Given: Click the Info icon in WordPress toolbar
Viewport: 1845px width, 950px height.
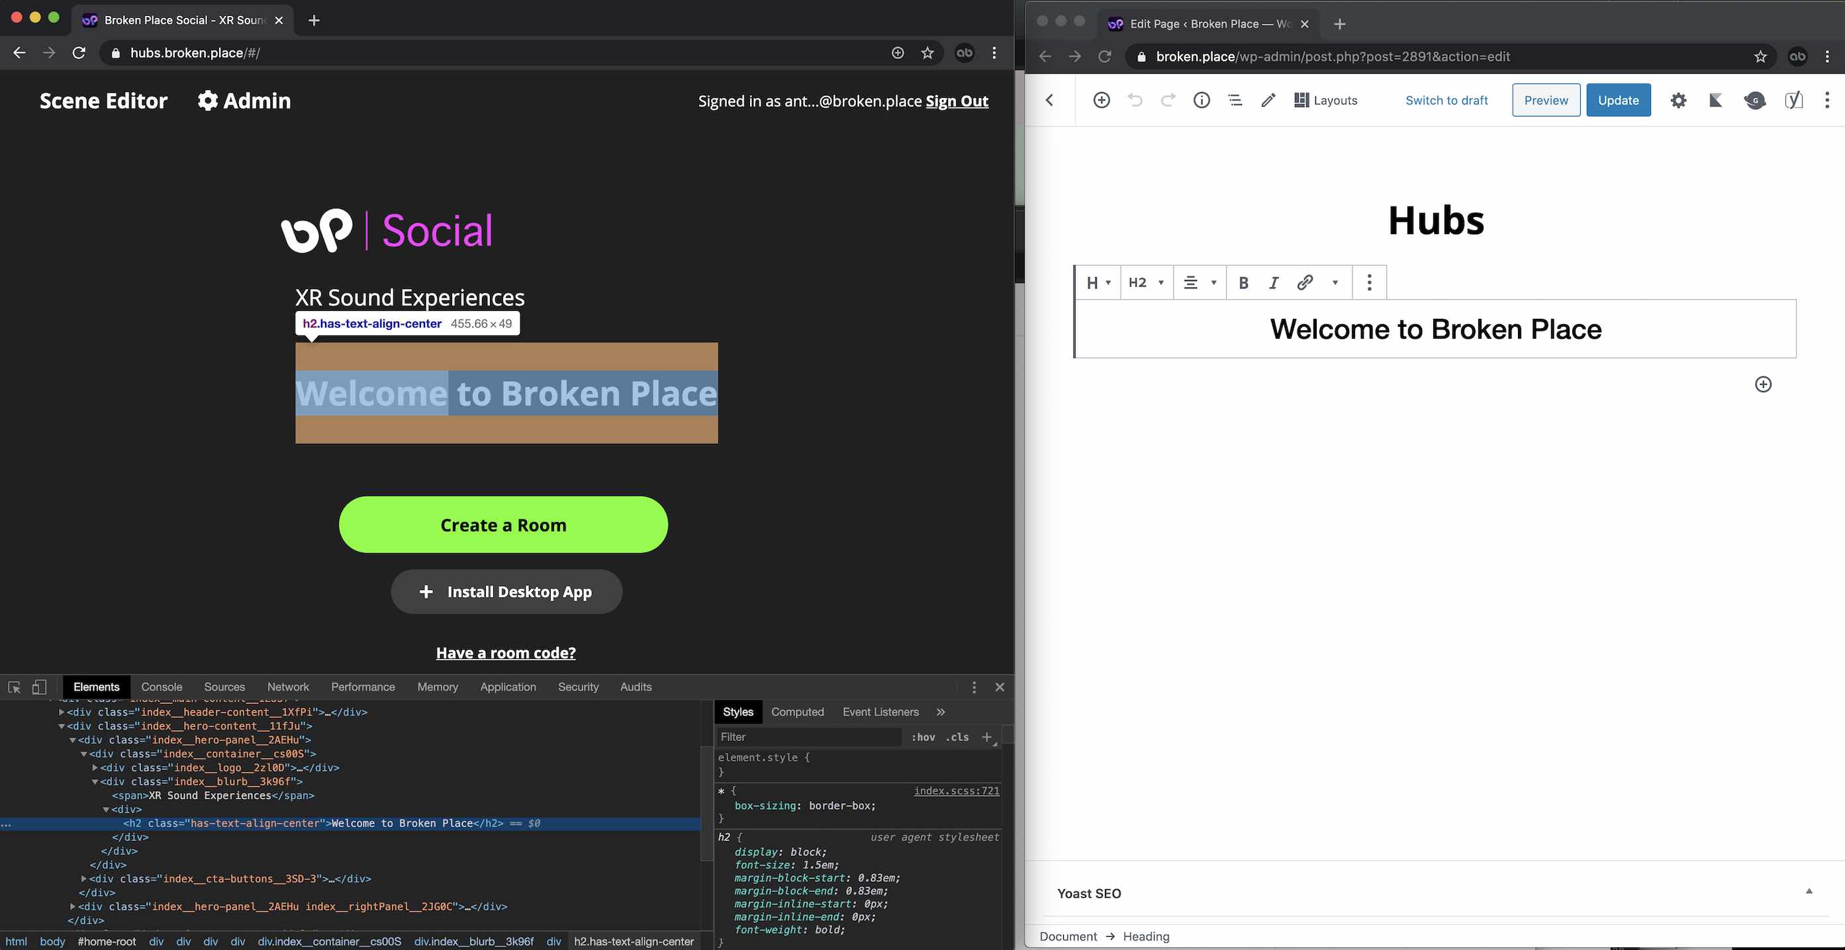Looking at the screenshot, I should [1200, 99].
